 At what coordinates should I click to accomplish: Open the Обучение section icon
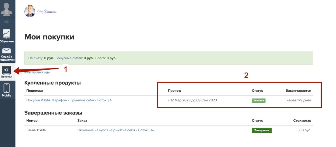click(7, 34)
